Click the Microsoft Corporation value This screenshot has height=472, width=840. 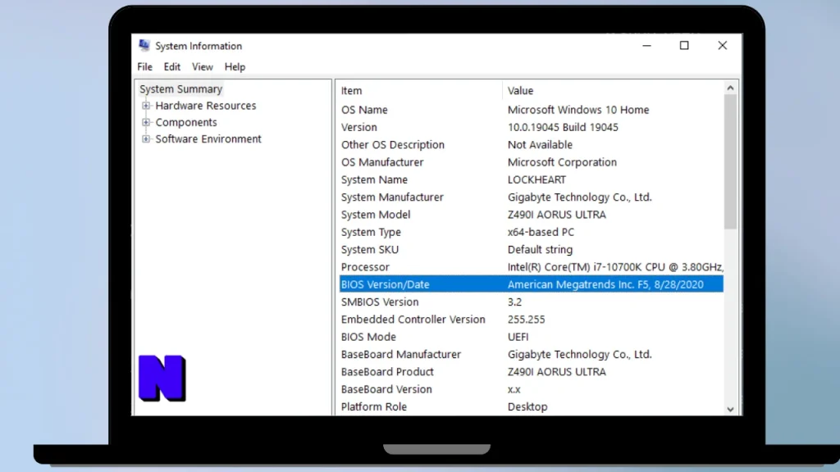562,162
